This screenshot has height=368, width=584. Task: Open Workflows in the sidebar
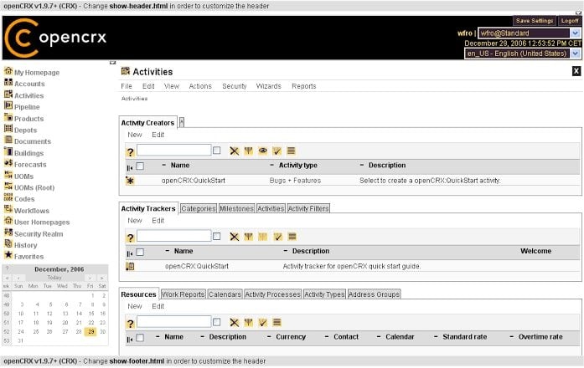pyautogui.click(x=32, y=211)
